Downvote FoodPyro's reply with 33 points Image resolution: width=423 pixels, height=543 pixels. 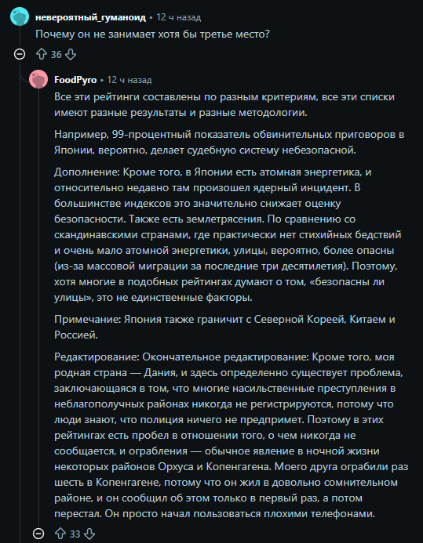(x=89, y=534)
